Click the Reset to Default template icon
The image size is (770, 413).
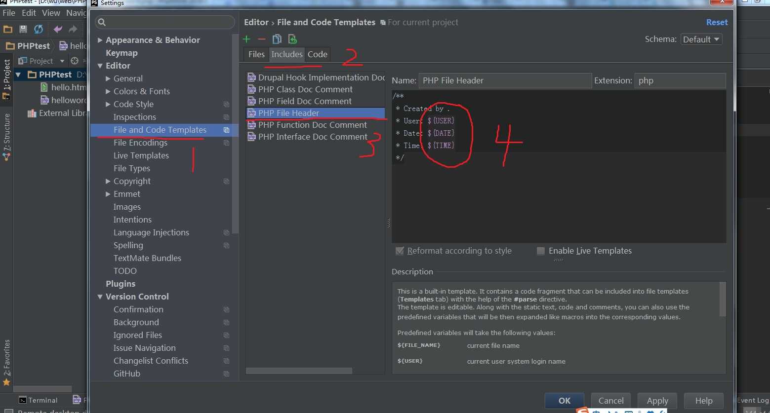pos(292,39)
